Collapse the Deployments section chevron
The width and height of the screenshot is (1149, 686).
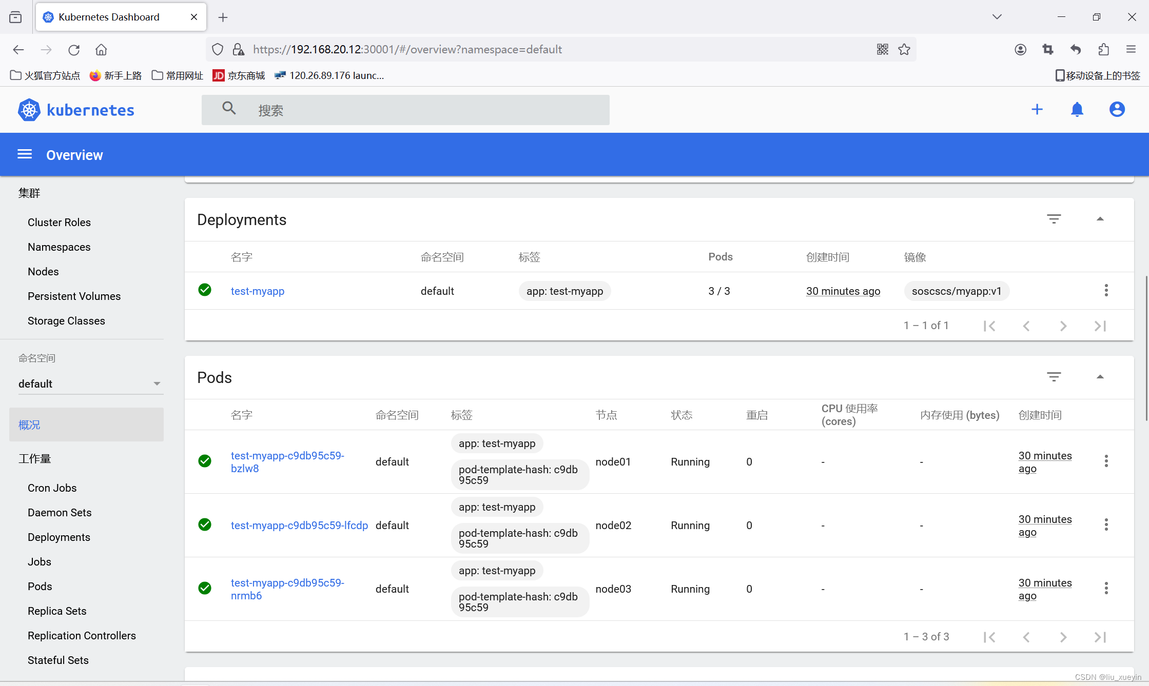coord(1100,219)
